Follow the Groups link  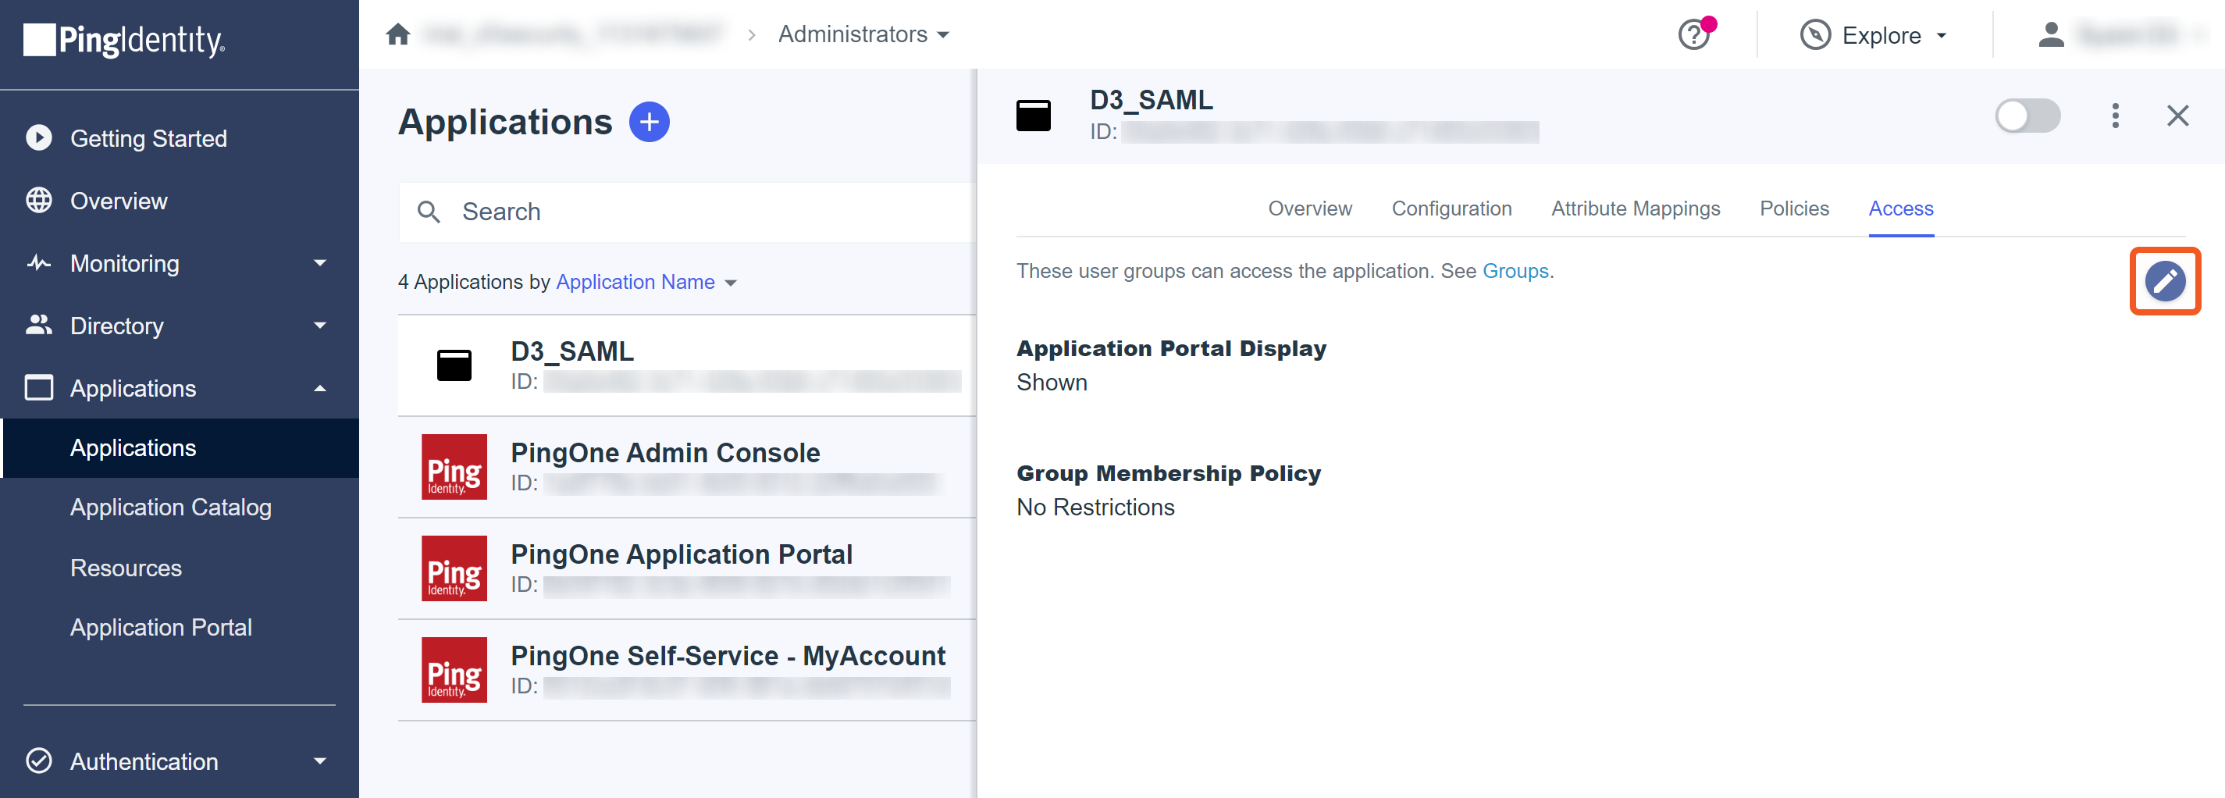point(1515,271)
